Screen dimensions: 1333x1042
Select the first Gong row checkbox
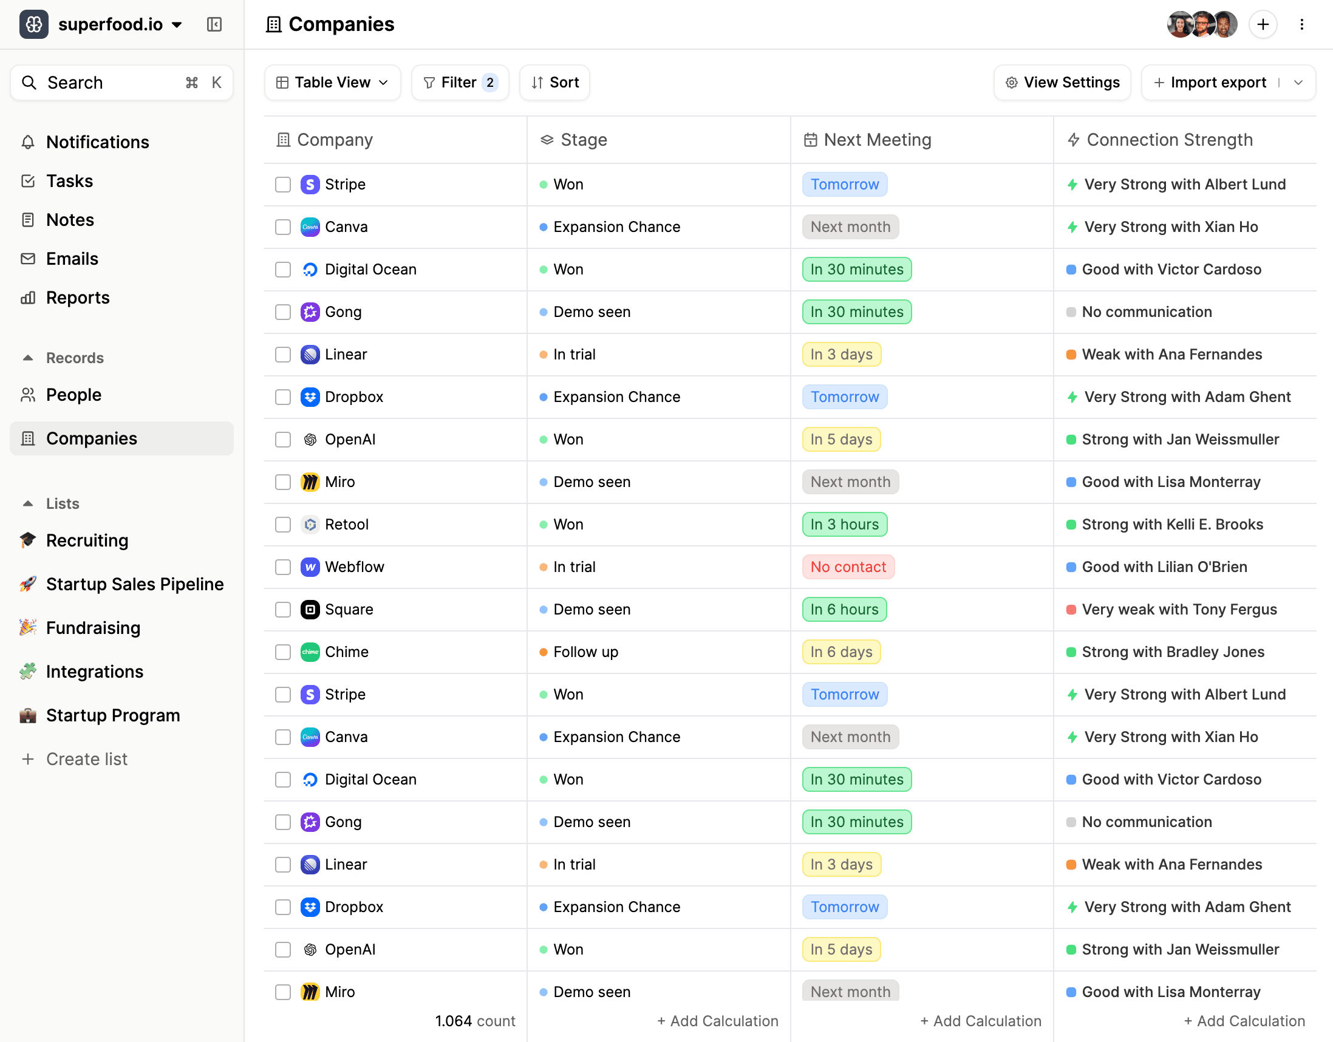click(282, 312)
